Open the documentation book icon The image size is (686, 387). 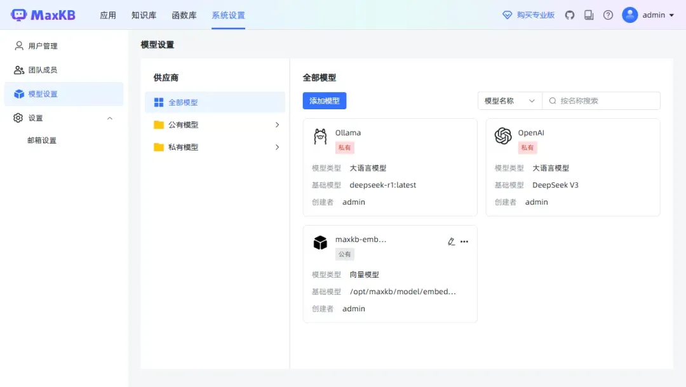click(x=589, y=15)
